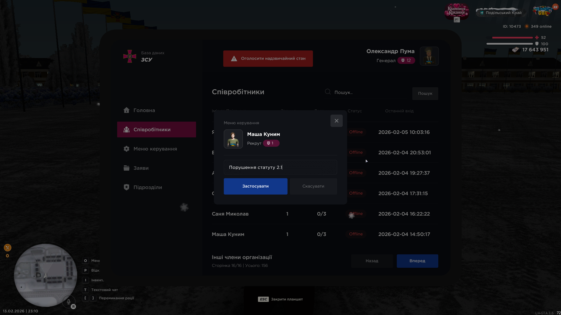Image resolution: width=561 pixels, height=315 pixels.
Task: Go to previous page with Назад
Action: [x=372, y=261]
